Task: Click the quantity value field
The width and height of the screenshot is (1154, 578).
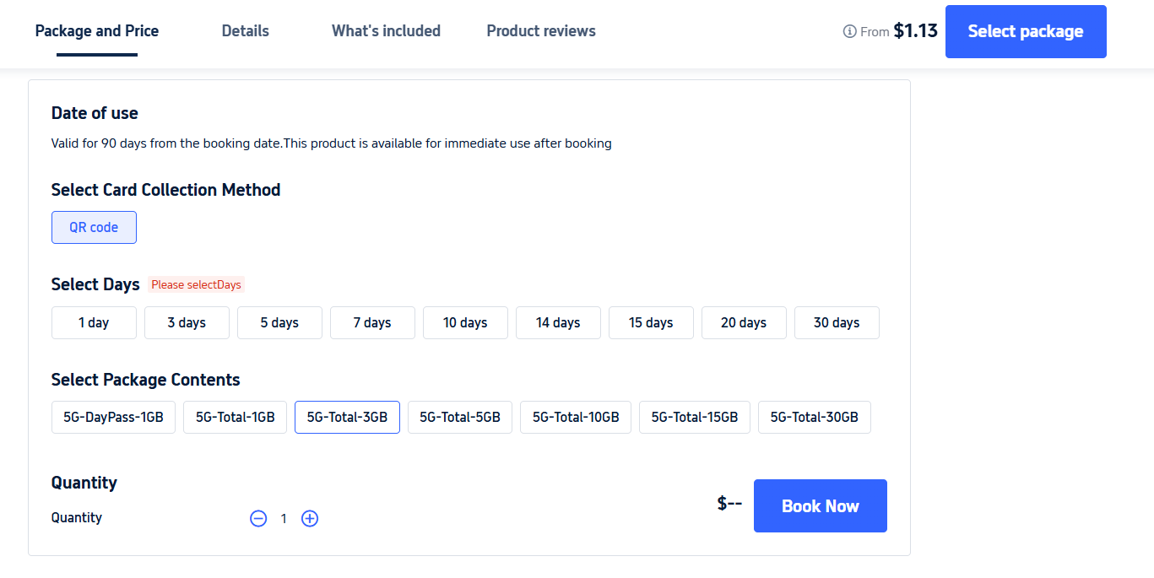Action: pos(284,519)
